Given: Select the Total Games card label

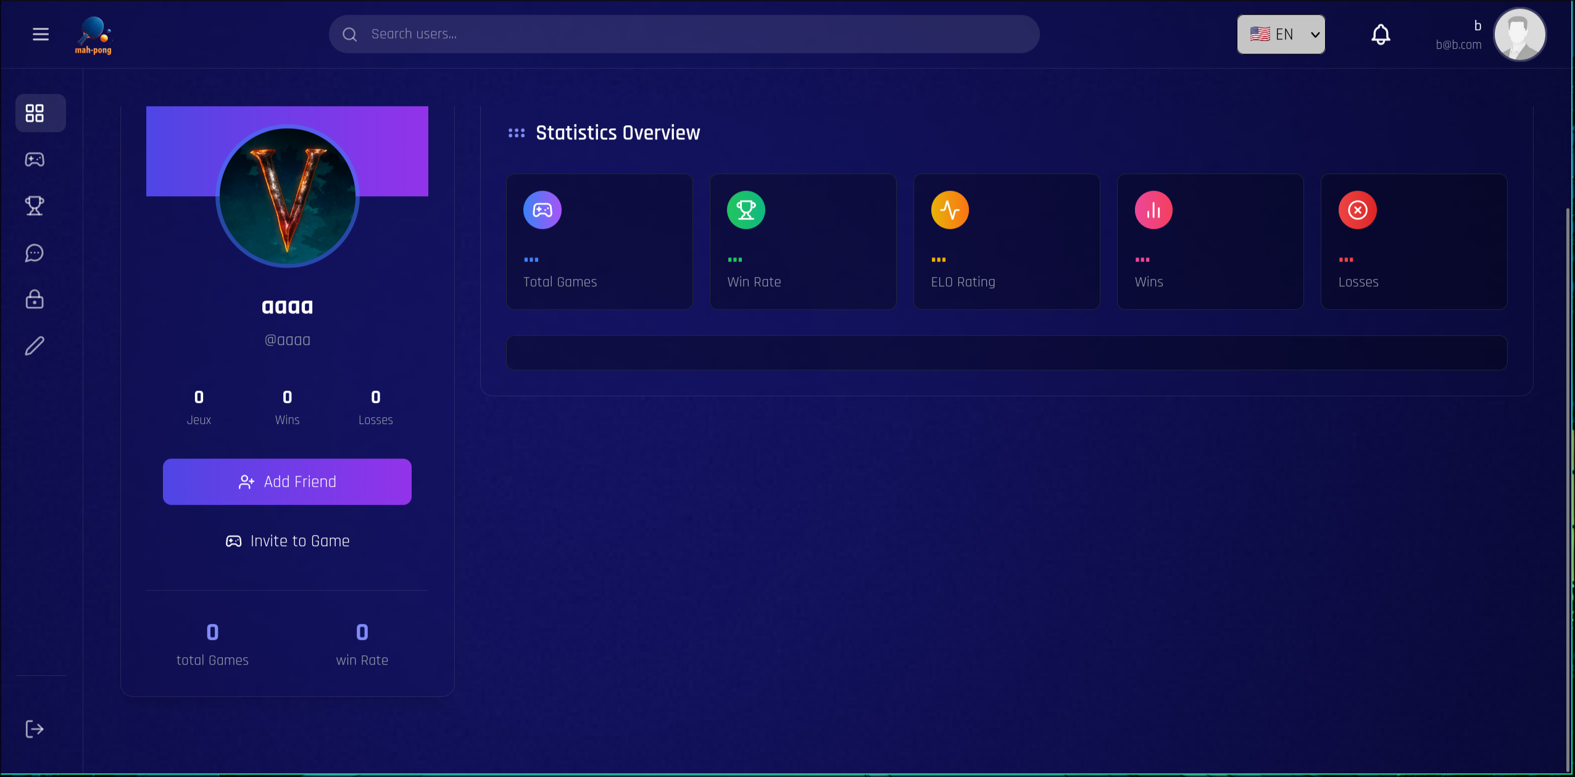Looking at the screenshot, I should click(560, 282).
